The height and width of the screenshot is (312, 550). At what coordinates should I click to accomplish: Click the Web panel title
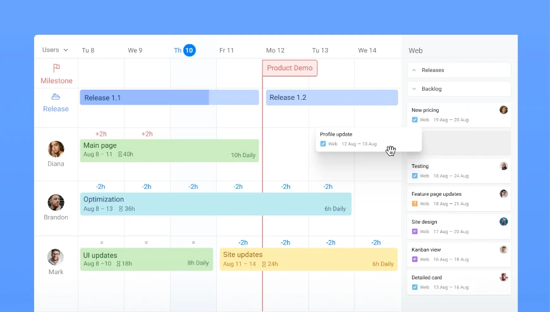point(415,51)
